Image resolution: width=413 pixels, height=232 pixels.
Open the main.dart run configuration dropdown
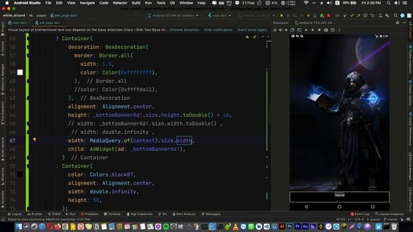click(x=219, y=15)
